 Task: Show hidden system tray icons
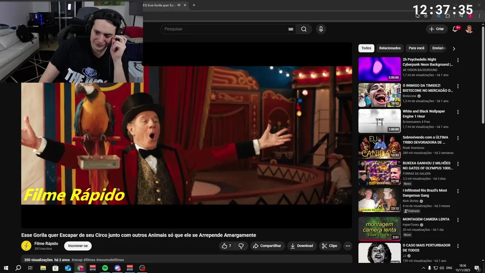(x=423, y=268)
